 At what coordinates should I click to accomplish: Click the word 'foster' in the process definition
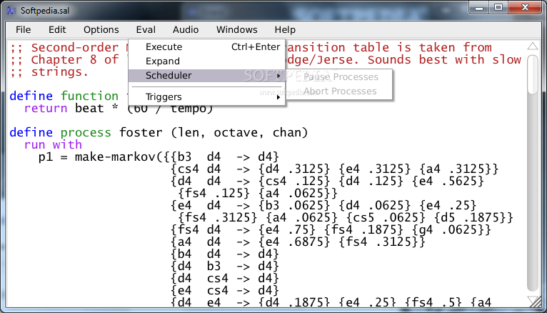click(141, 133)
